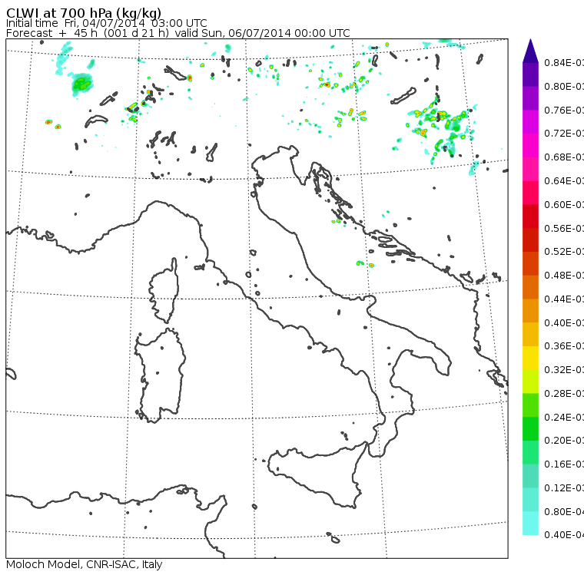Click the 'Moloch Model, CNR-ISAC, Italy' credit text
Viewport: 584px width, 575px height.
click(85, 564)
